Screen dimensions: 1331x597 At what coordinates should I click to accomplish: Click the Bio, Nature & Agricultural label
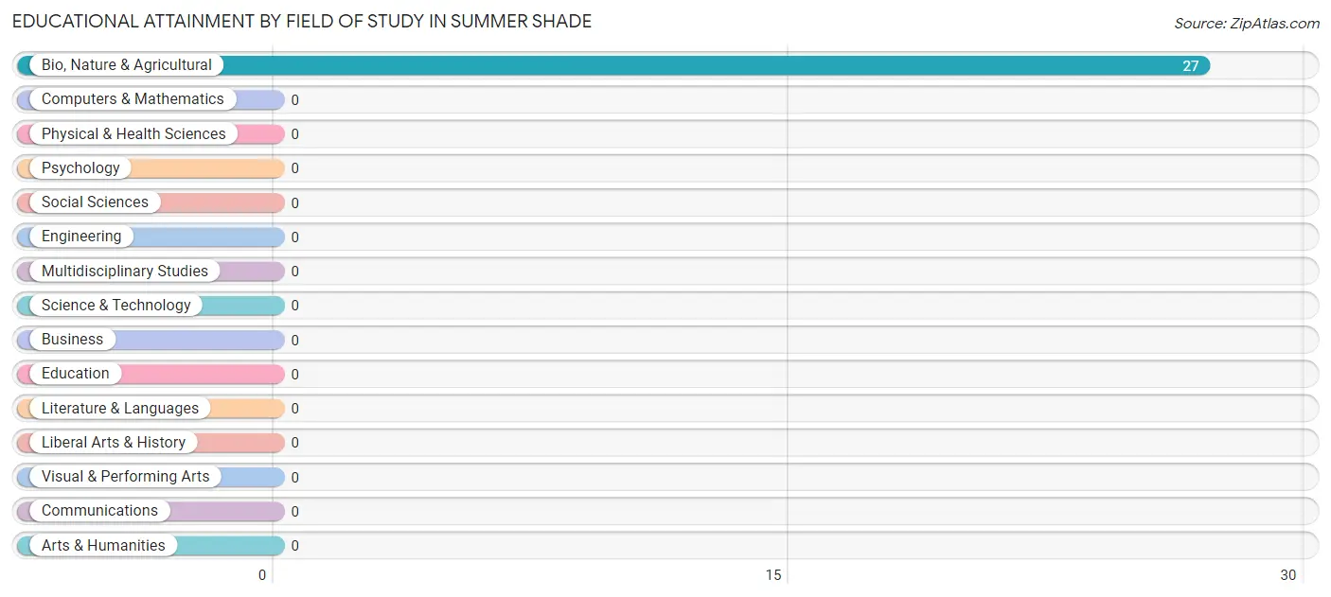[x=127, y=65]
